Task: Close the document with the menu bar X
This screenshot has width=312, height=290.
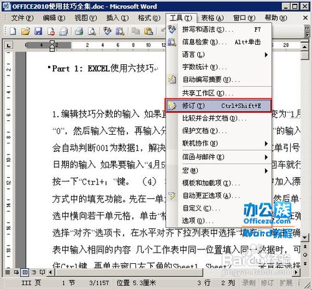Action: (305, 18)
